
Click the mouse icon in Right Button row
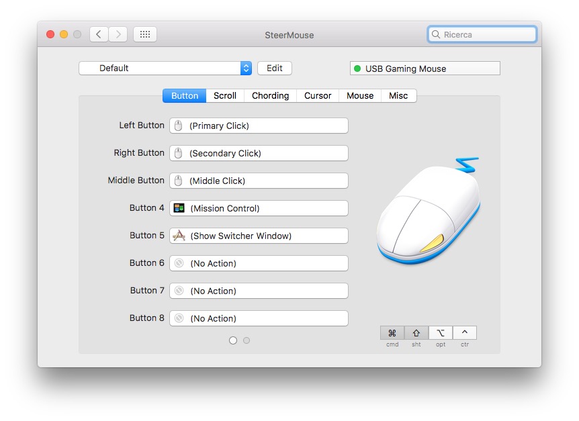(x=179, y=153)
